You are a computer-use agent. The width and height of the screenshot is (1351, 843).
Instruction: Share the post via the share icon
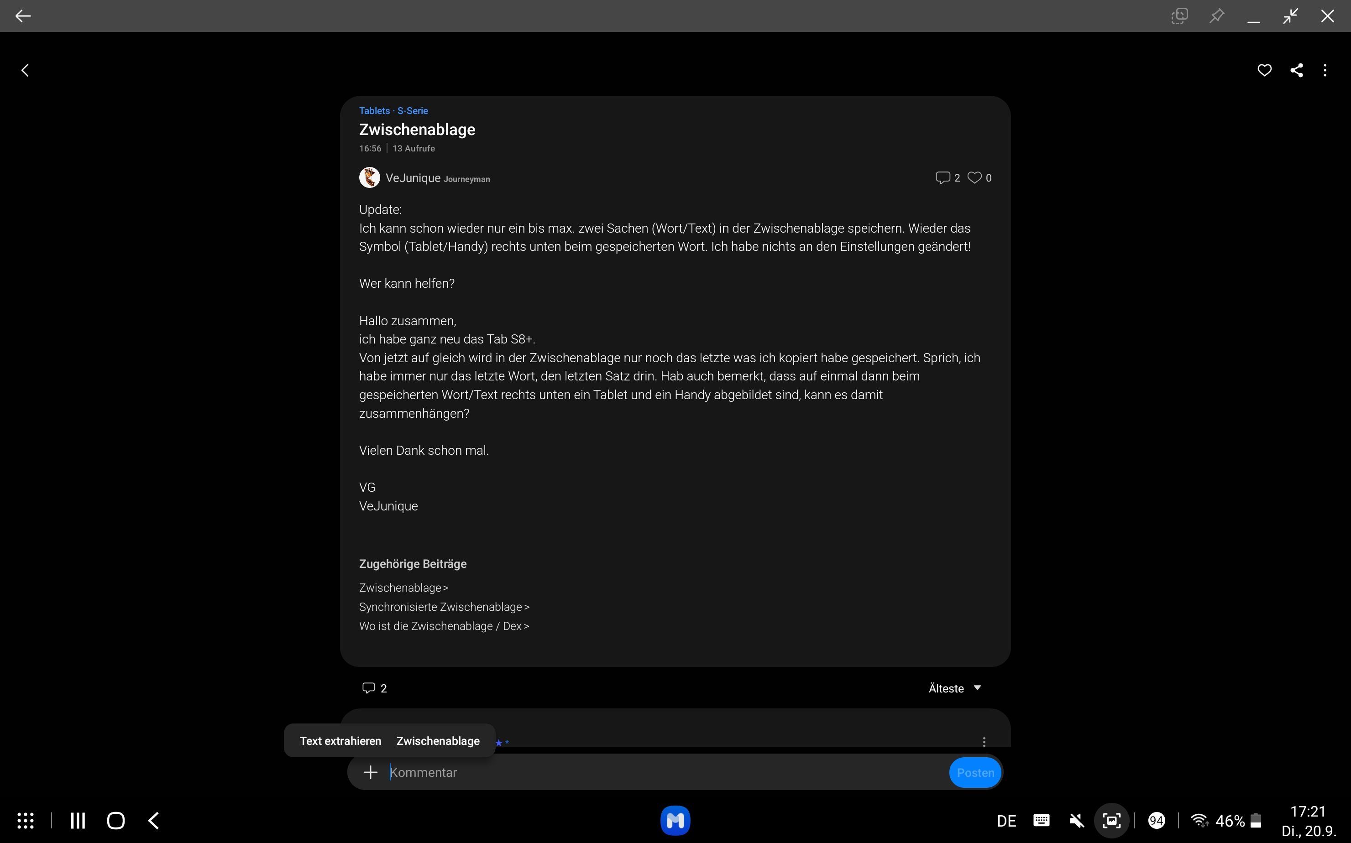[x=1296, y=70]
